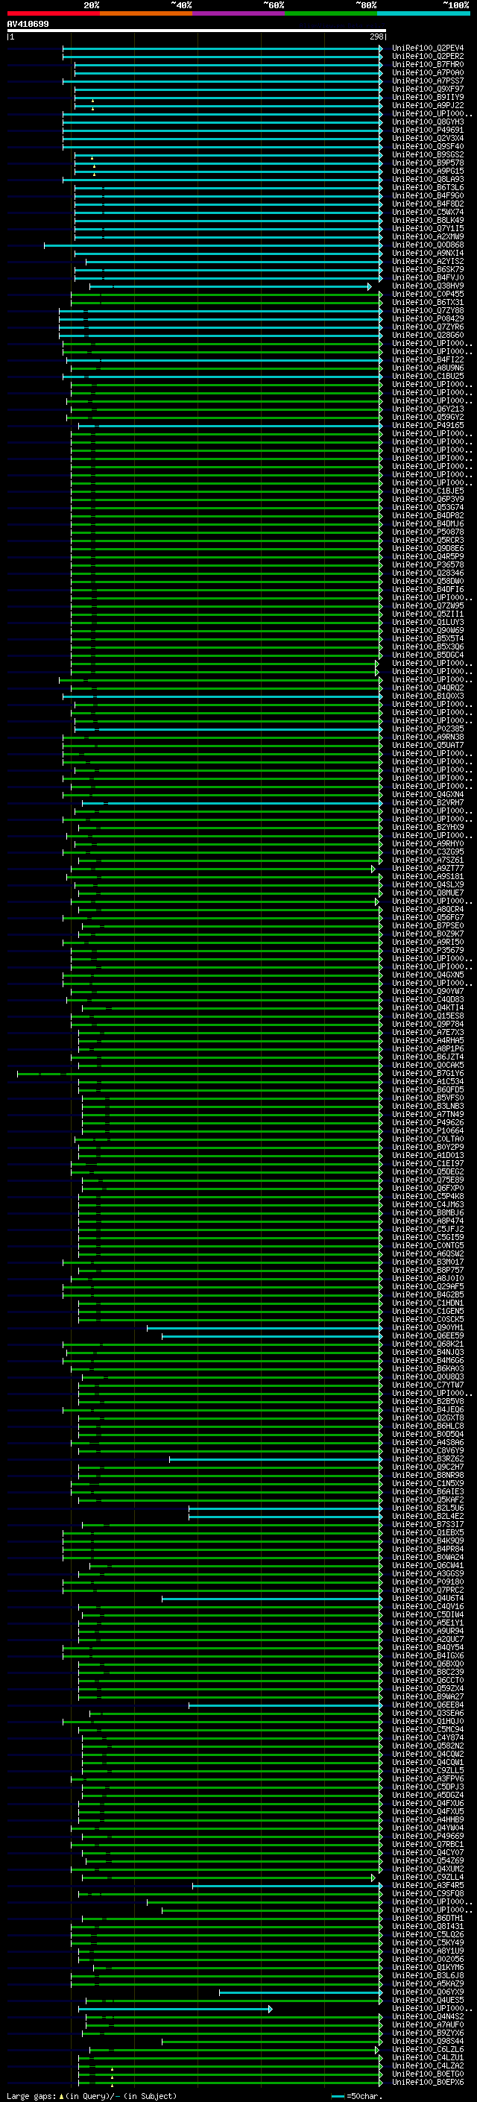Click the cyan alignment bar of UniRef100_Q0D868
The width and height of the screenshot is (477, 2102).
coord(213,245)
